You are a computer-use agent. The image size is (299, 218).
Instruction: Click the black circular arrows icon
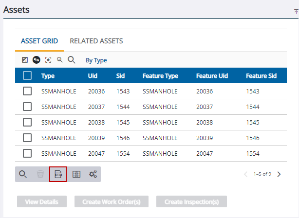pyautogui.click(x=37, y=60)
